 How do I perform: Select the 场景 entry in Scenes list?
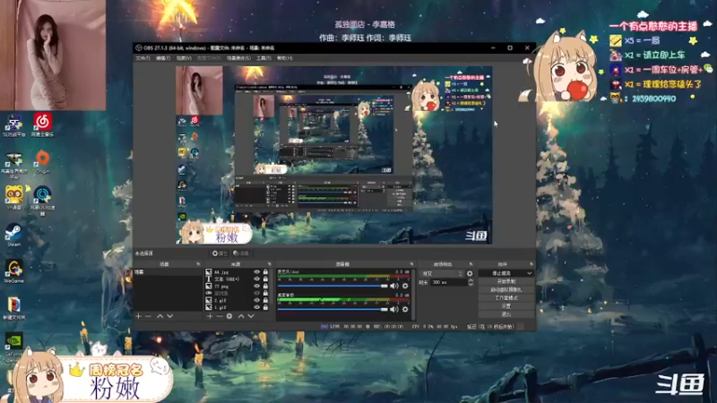point(168,272)
